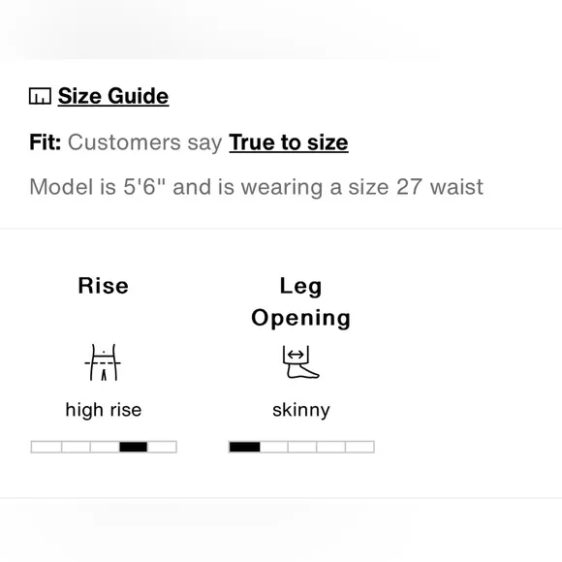Screen dimensions: 562x562
Task: Select the filled segment on Leg Opening scale
Action: tap(244, 447)
